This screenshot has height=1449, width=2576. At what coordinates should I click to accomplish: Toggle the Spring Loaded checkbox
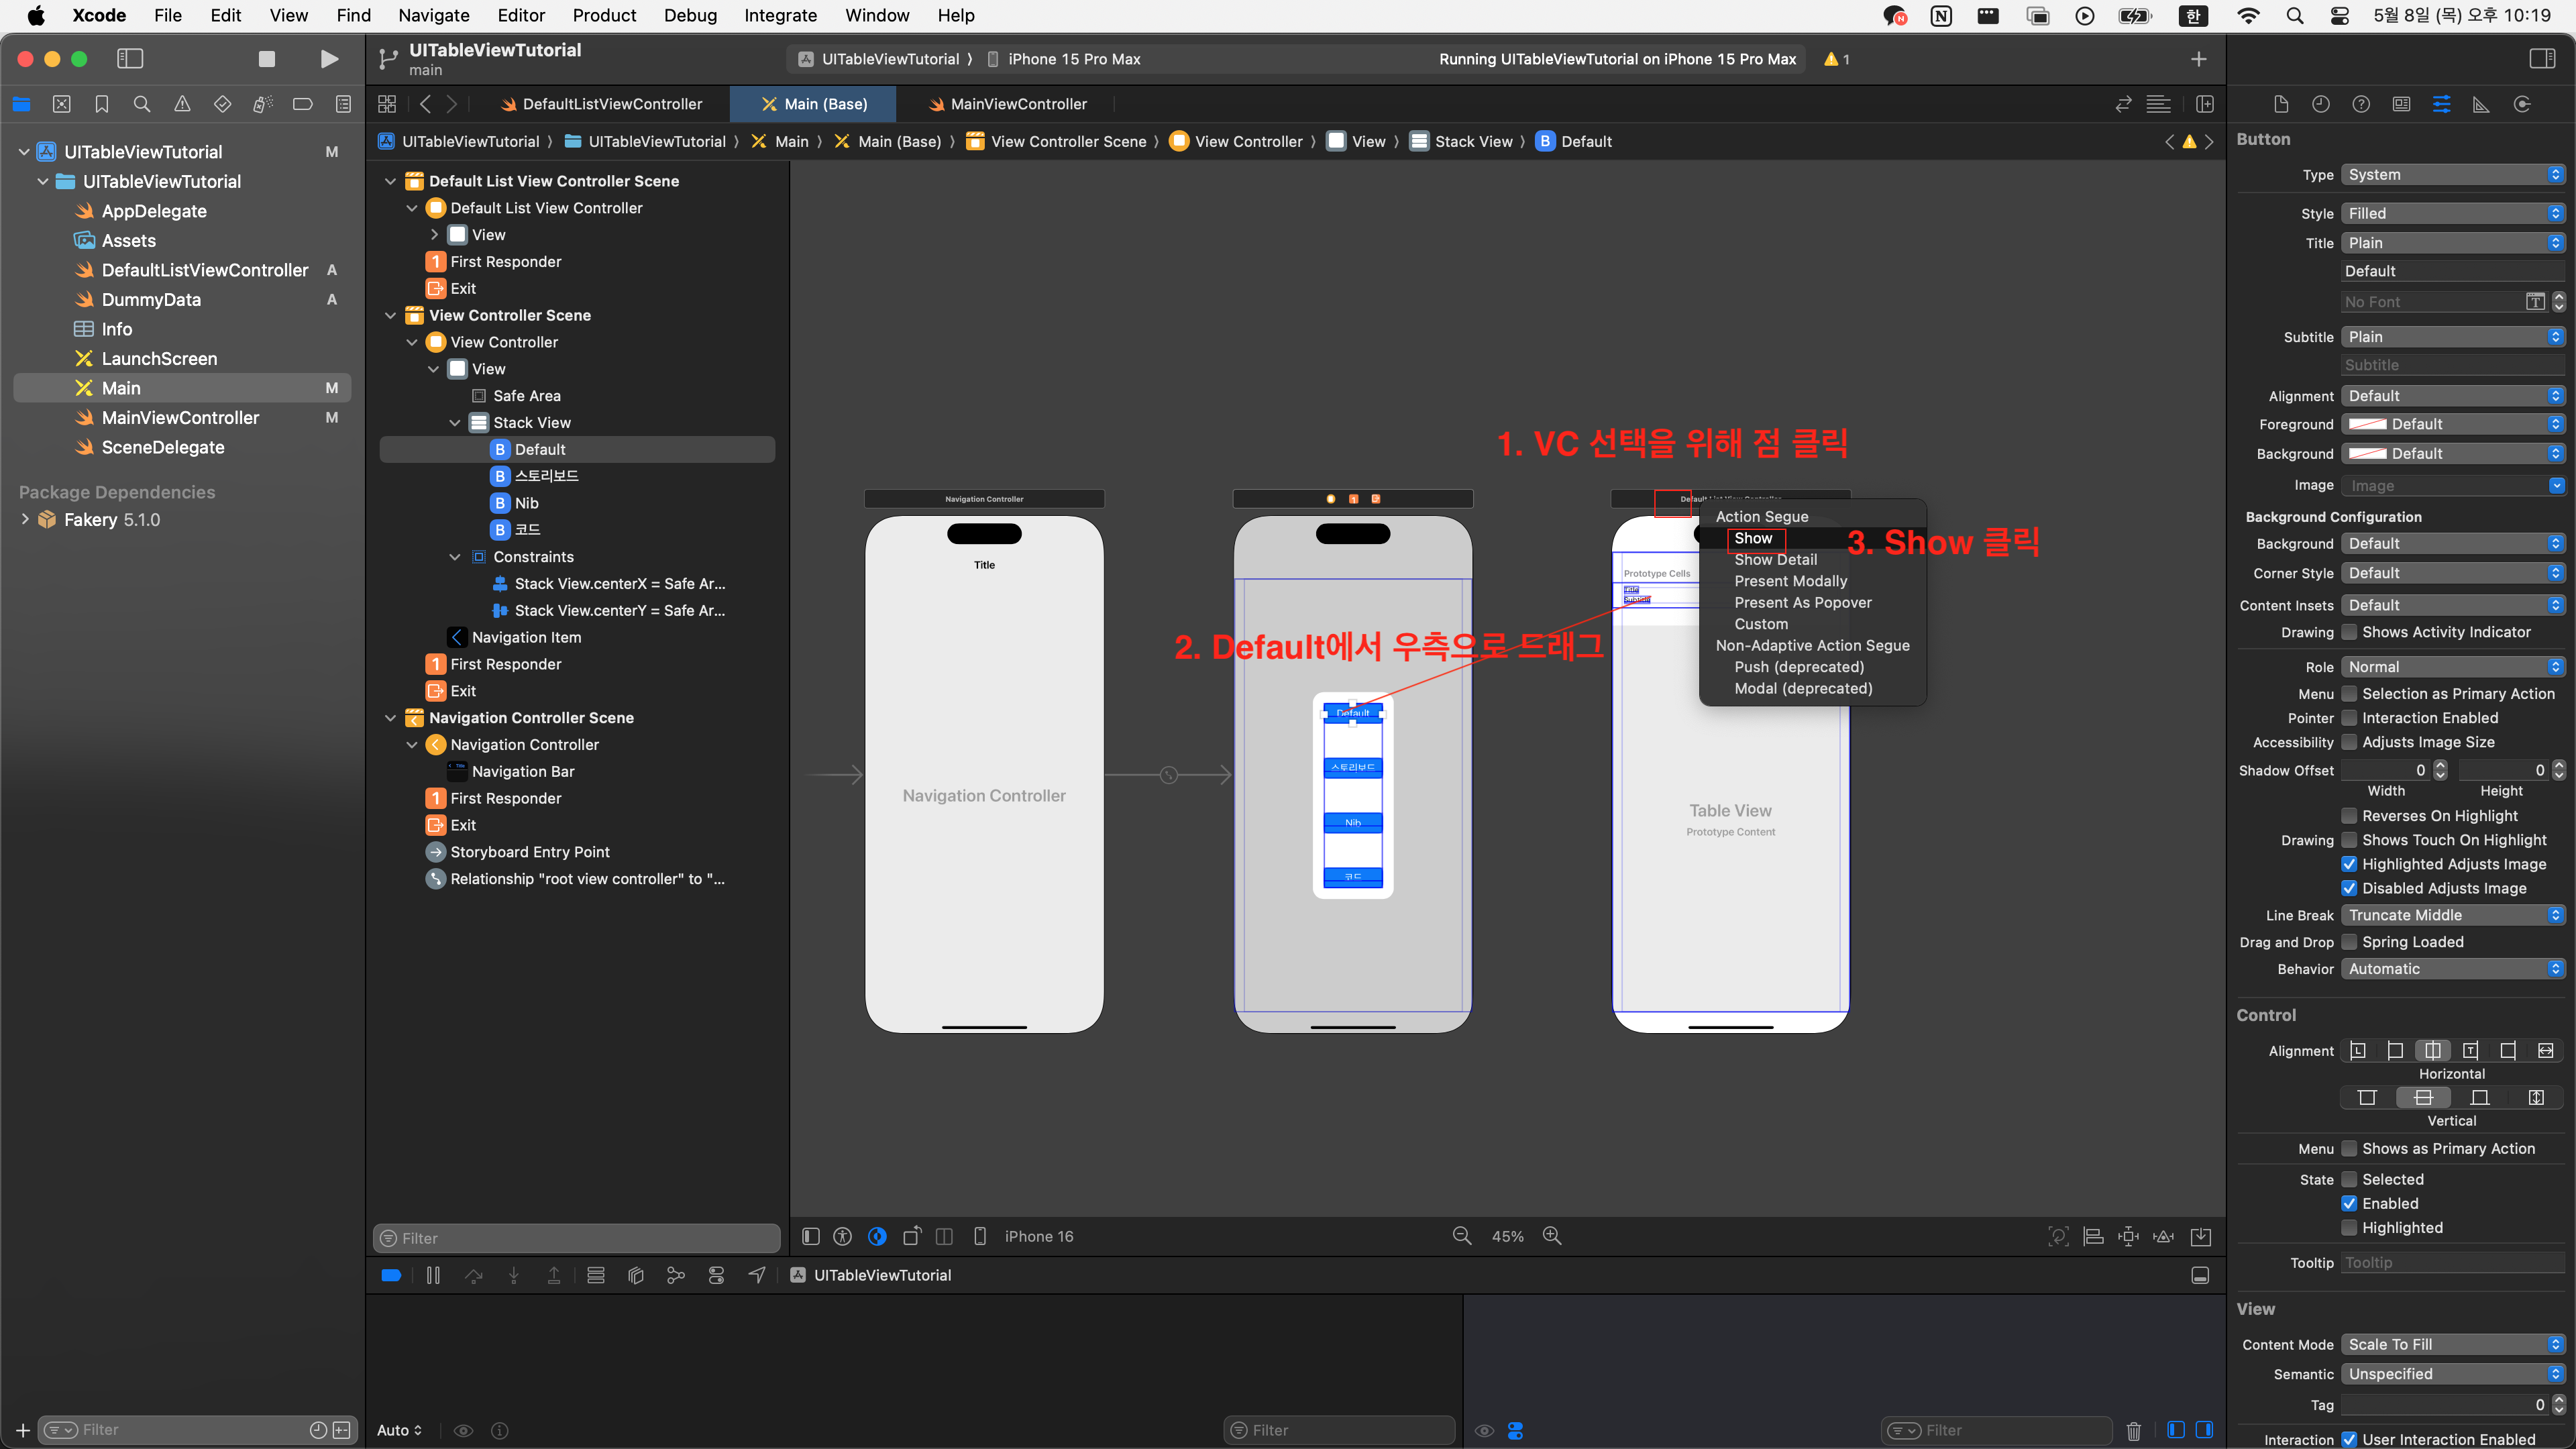point(2349,942)
